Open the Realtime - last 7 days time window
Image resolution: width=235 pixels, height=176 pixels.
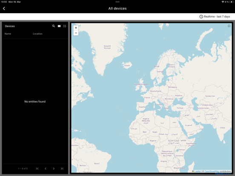tap(215, 17)
